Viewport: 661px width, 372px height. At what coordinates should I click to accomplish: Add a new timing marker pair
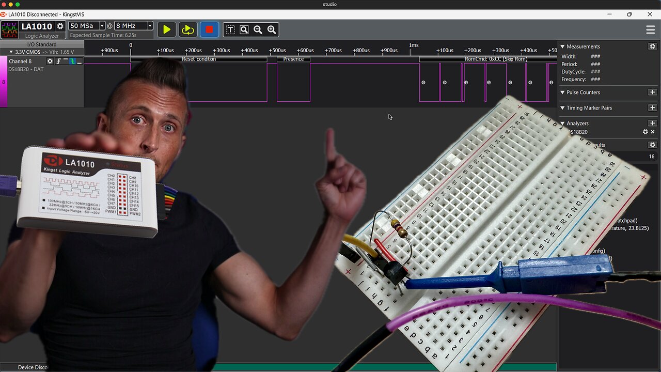click(x=652, y=108)
